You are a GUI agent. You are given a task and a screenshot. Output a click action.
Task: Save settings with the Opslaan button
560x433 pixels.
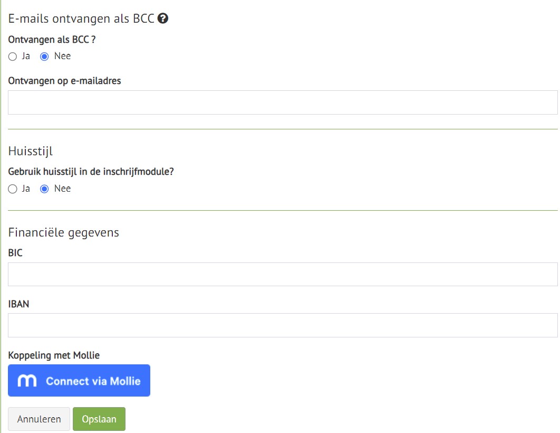point(99,419)
